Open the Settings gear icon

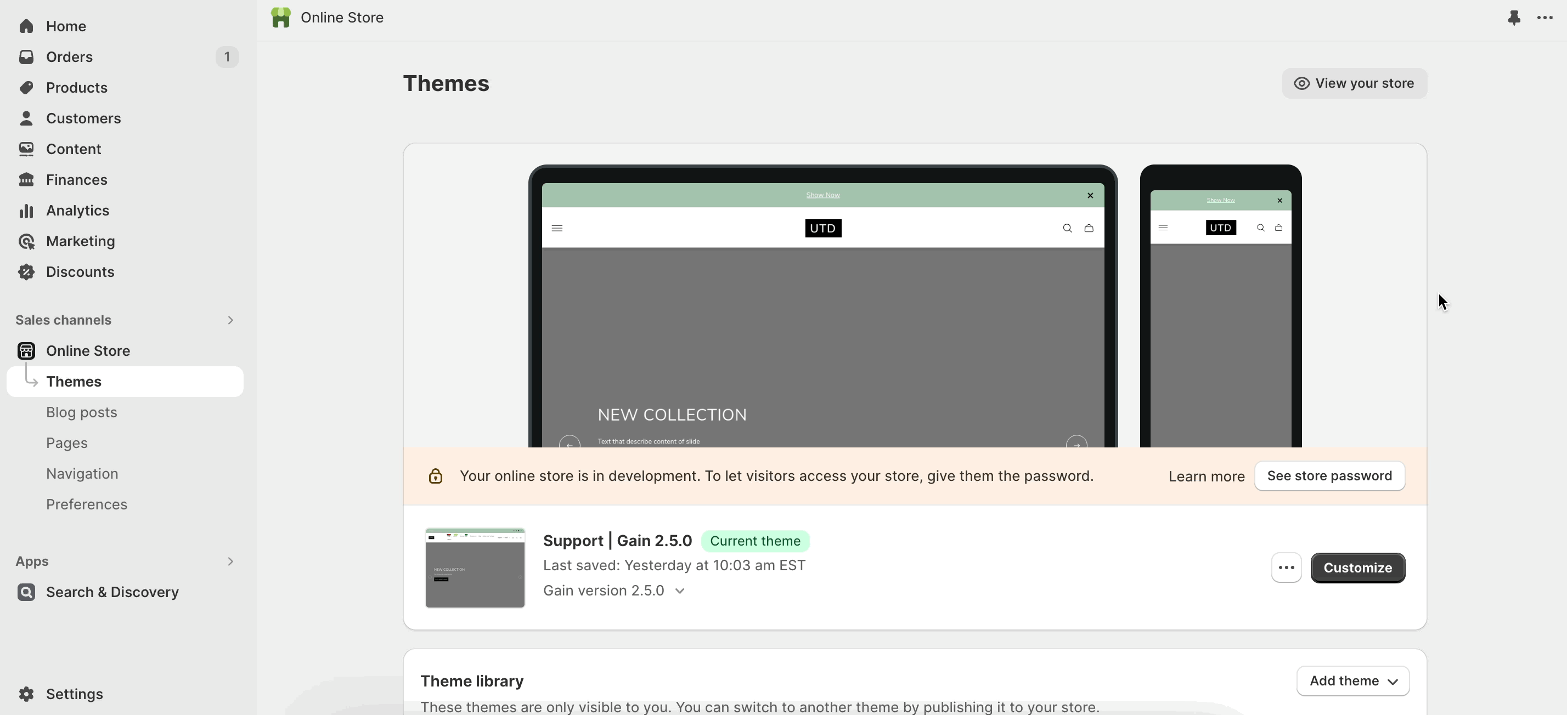coord(26,694)
